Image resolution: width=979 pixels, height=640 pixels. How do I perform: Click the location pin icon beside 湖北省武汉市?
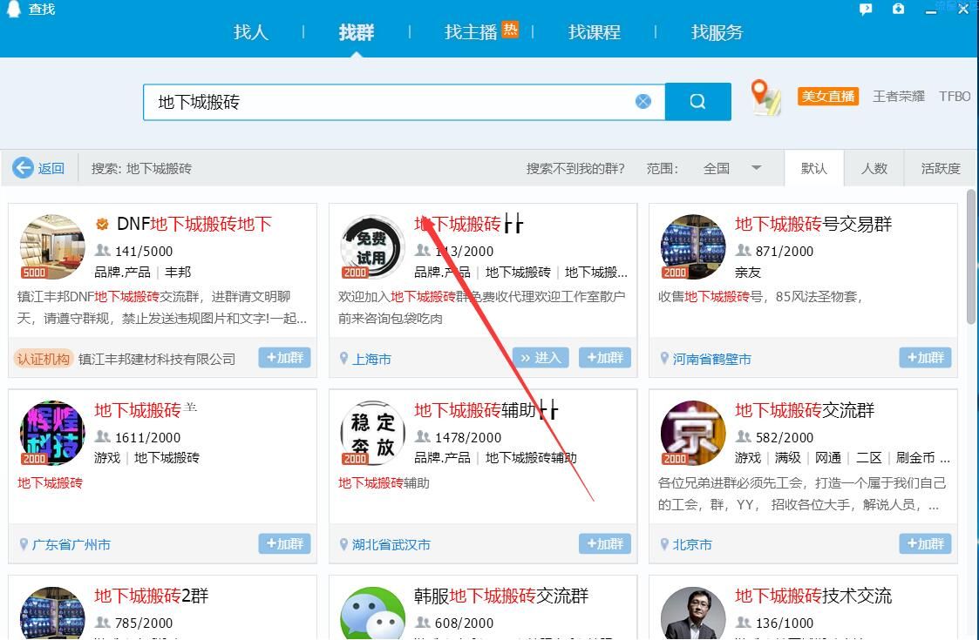click(x=343, y=544)
